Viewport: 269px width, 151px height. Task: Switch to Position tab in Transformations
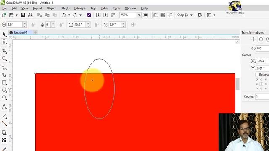point(253,39)
